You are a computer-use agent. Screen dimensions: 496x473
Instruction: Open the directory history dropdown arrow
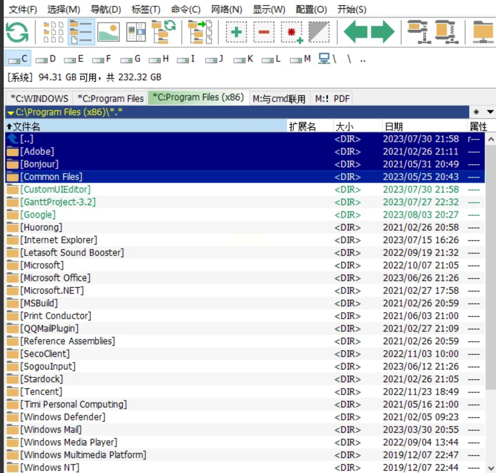[490, 112]
